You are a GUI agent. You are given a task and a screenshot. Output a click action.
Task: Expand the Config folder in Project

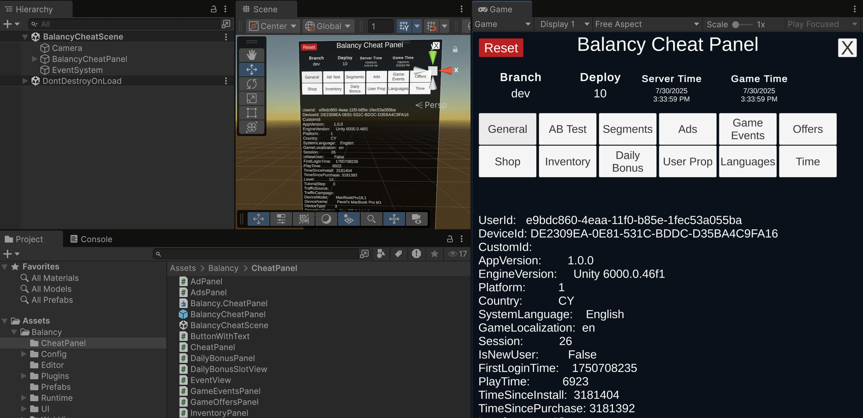point(24,354)
